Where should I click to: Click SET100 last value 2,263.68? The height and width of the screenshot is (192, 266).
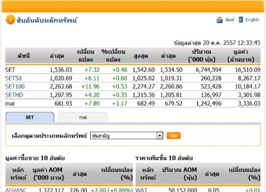point(61,86)
